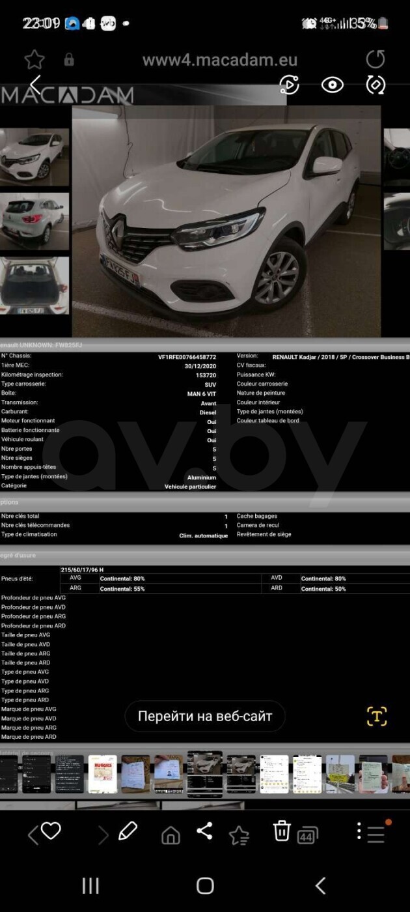Go back using the gallery back arrow
Image resolution: width=410 pixels, height=912 pixels.
pyautogui.click(x=35, y=84)
